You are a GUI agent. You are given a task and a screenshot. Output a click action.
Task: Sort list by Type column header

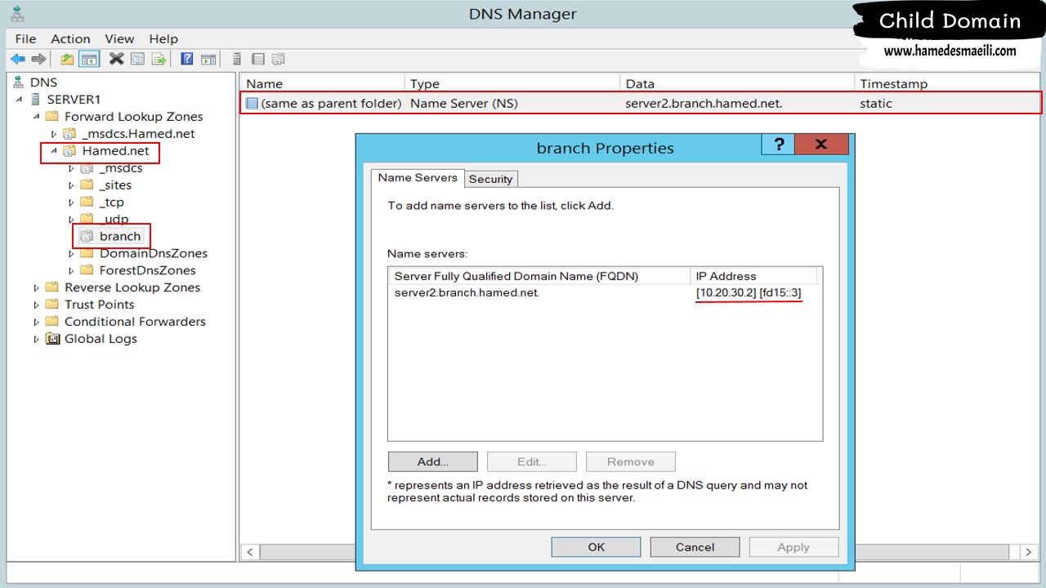click(512, 83)
